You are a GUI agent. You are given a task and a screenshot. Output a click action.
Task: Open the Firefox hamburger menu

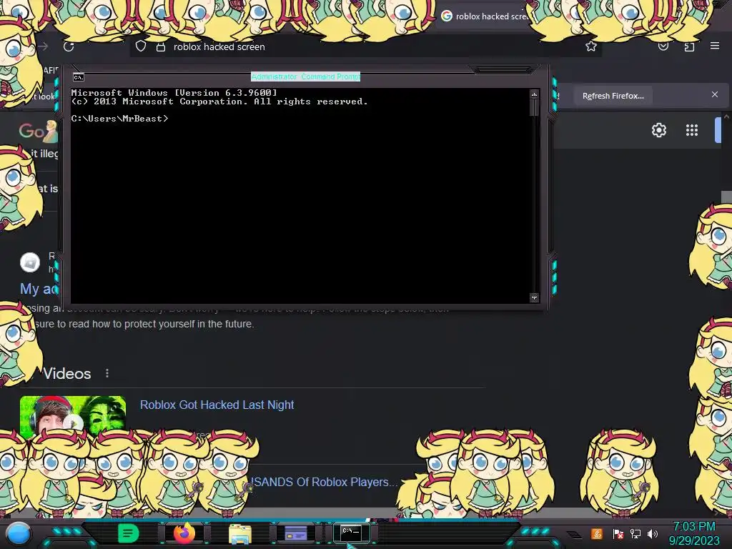(715, 46)
